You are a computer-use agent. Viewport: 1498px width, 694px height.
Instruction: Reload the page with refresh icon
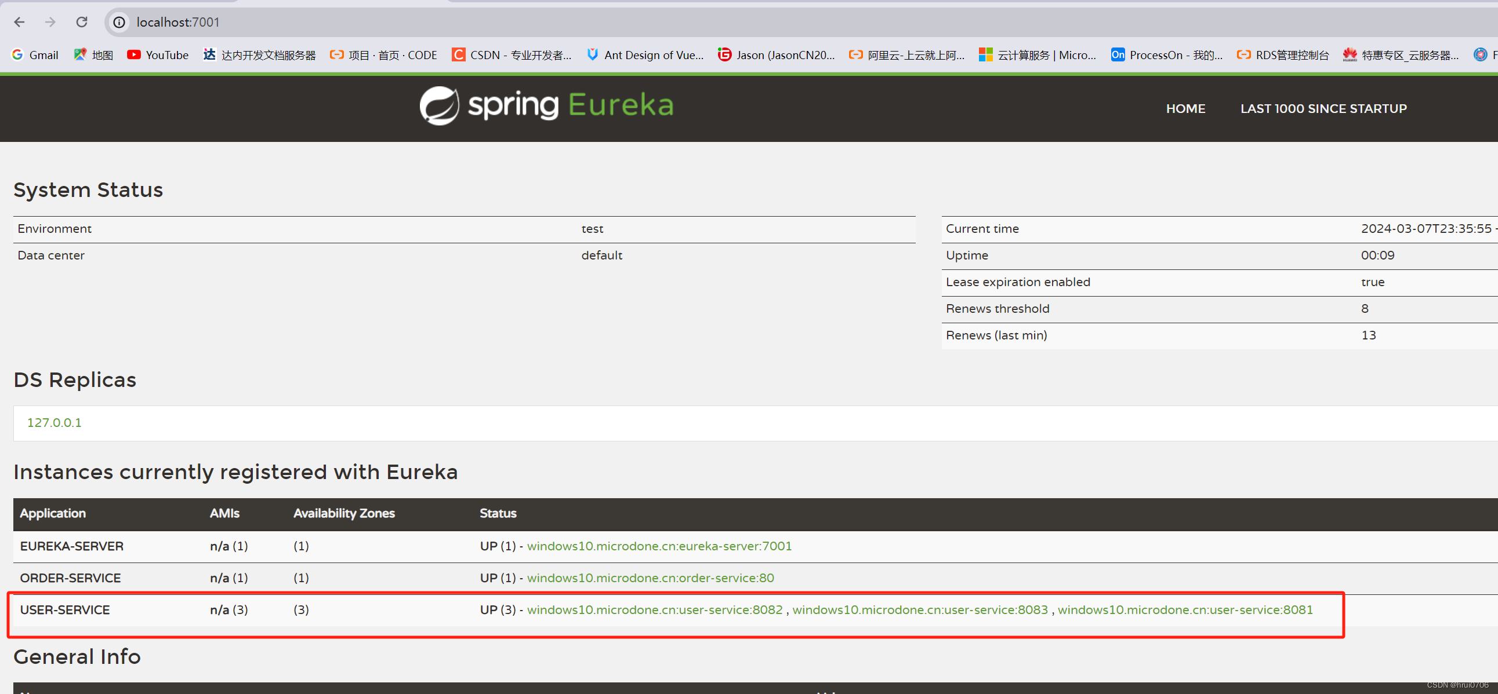click(82, 22)
